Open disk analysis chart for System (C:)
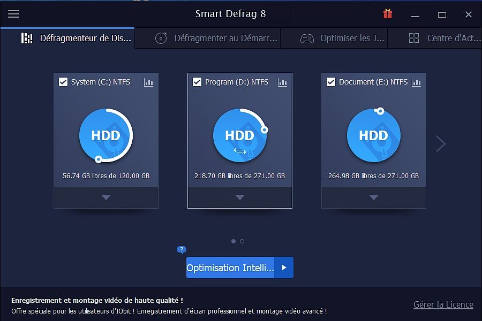 point(149,82)
